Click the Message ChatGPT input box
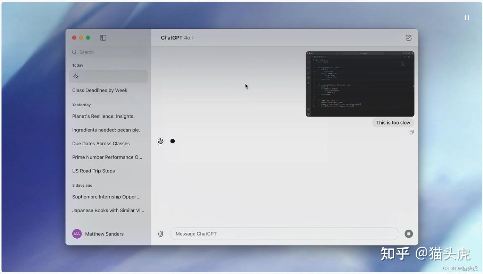483x274 pixels. click(x=284, y=234)
